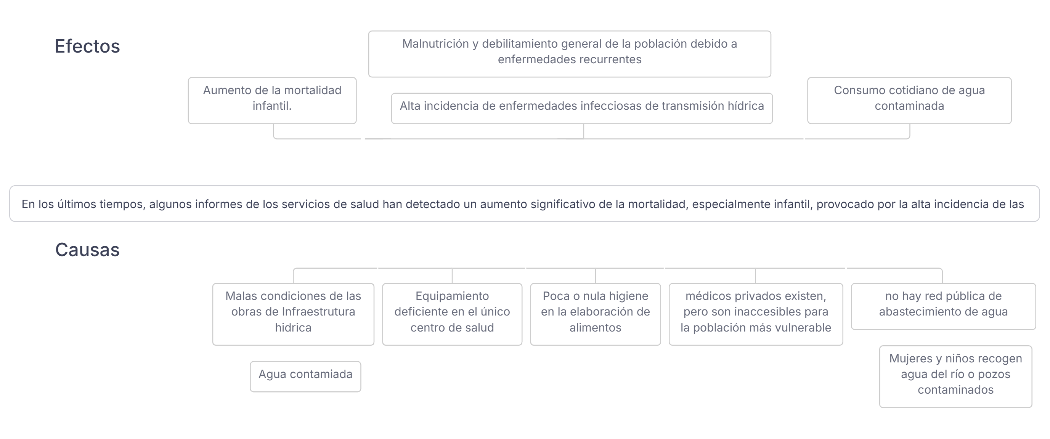Click vertical connector above Equipamiento deficiente box
This screenshot has height=439, width=1050.
click(452, 276)
